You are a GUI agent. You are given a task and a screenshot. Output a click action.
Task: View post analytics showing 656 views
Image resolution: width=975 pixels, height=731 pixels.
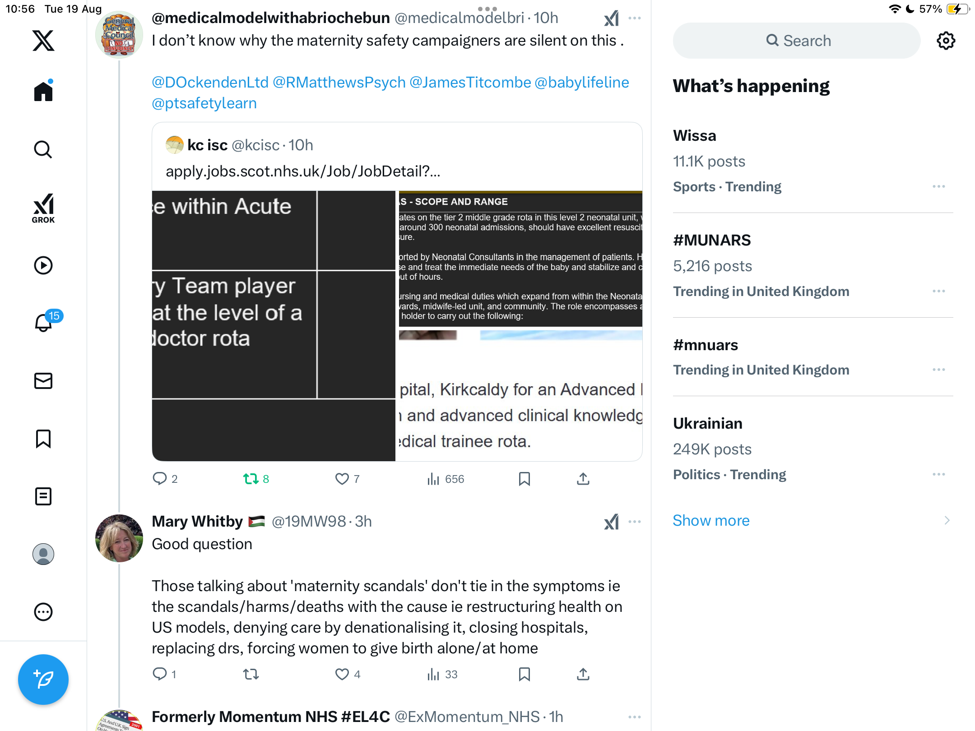pyautogui.click(x=446, y=479)
